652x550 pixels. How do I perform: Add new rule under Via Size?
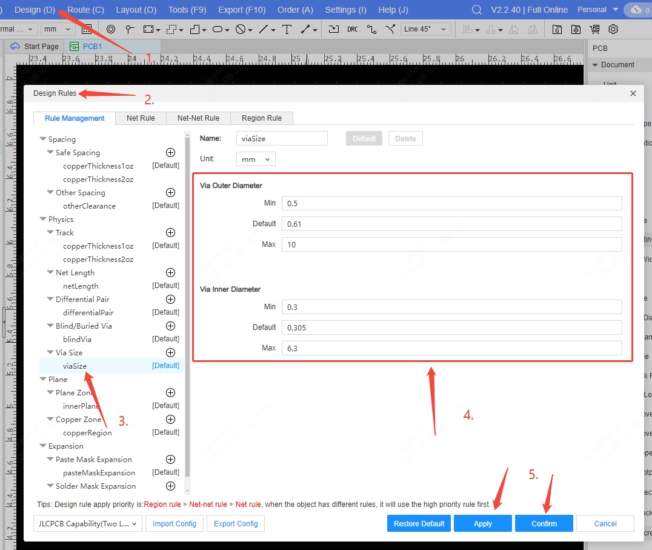click(171, 352)
